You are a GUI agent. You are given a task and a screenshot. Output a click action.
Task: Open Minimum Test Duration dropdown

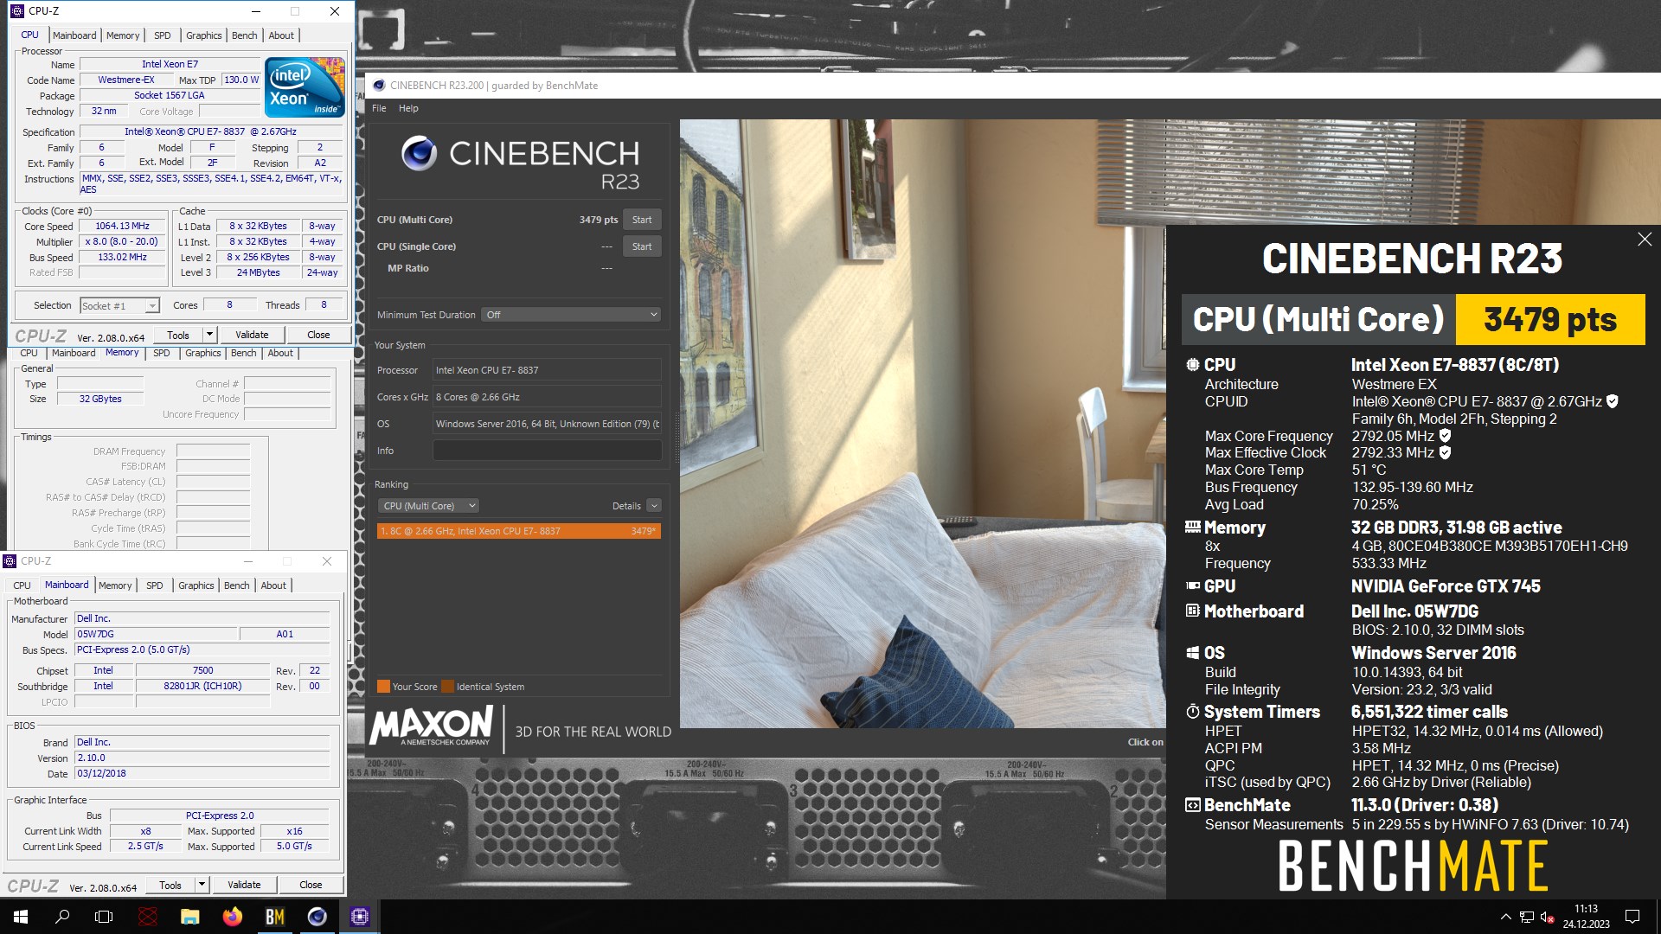click(572, 315)
